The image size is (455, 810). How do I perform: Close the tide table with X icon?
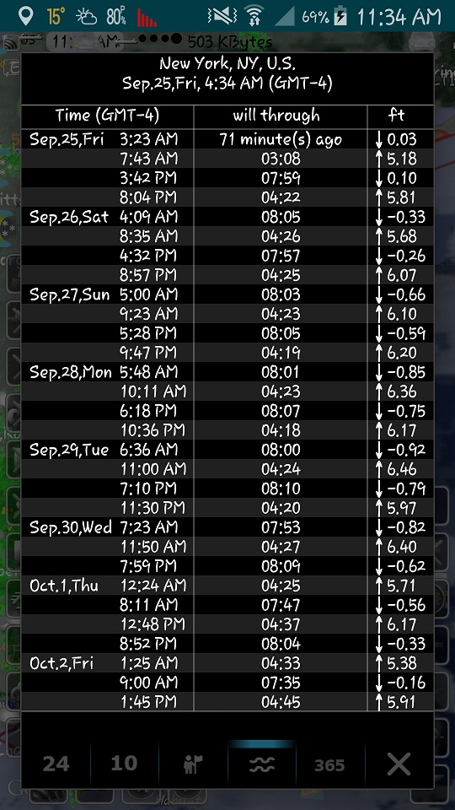click(x=399, y=764)
